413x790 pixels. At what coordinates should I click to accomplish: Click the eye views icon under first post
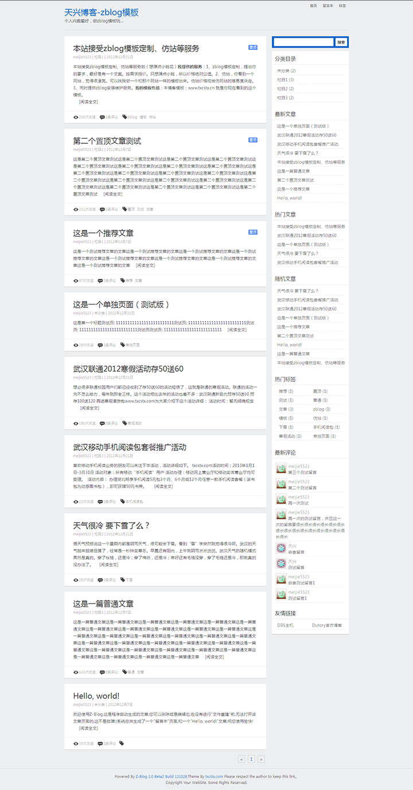(x=76, y=117)
